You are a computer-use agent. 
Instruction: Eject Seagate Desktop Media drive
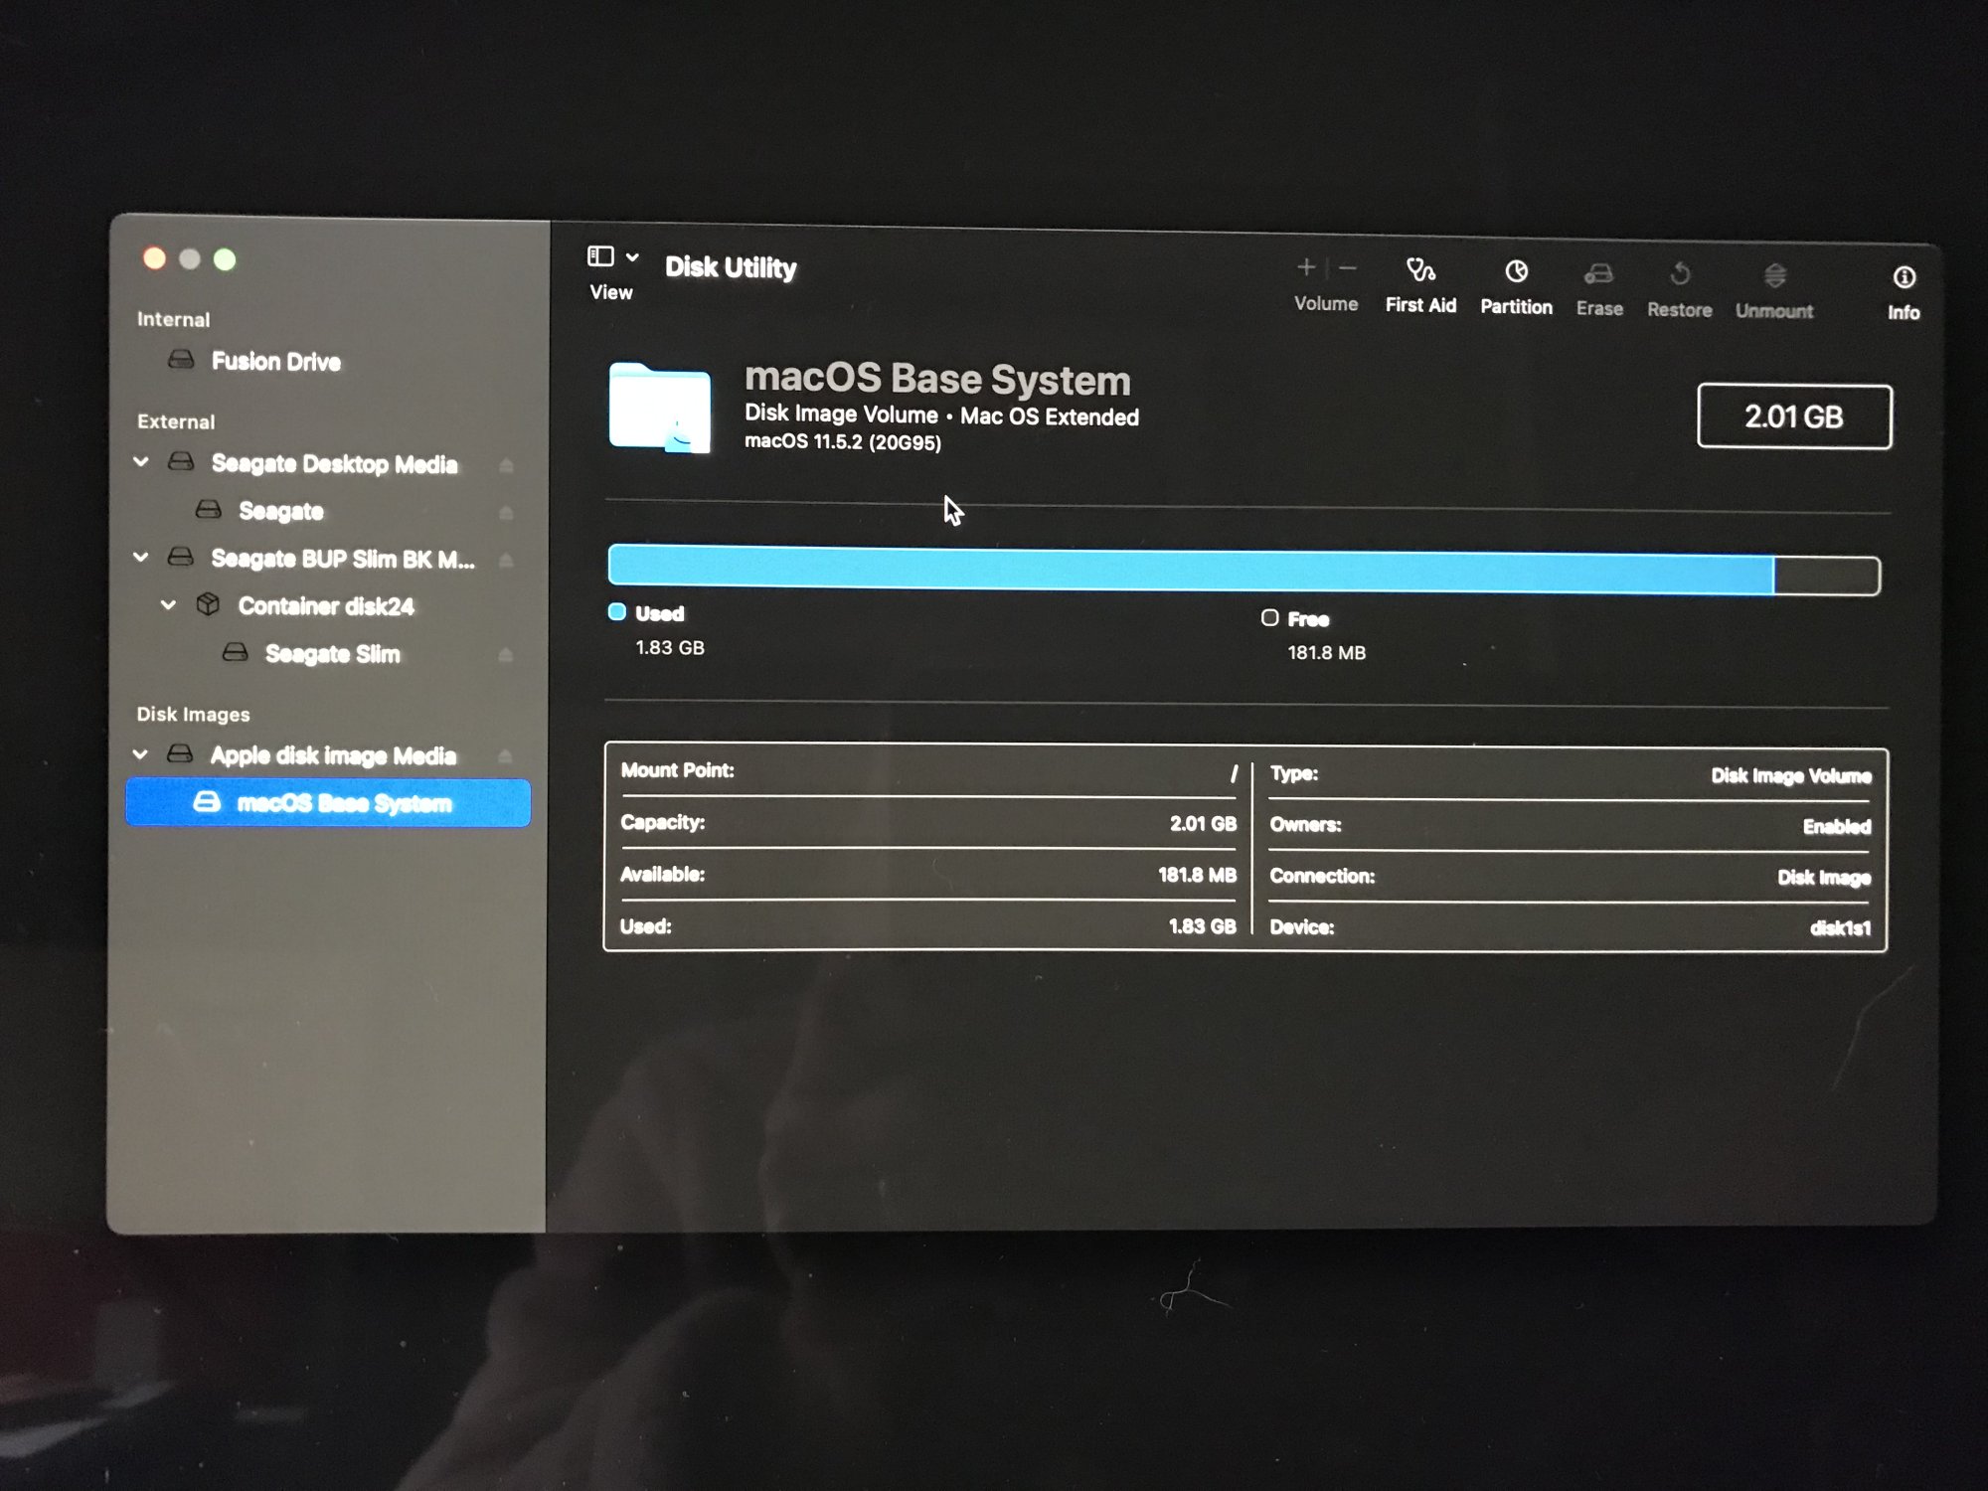click(x=506, y=465)
